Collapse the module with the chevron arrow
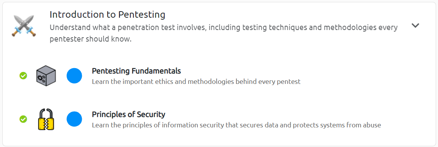This screenshot has width=438, height=147. 415,25
